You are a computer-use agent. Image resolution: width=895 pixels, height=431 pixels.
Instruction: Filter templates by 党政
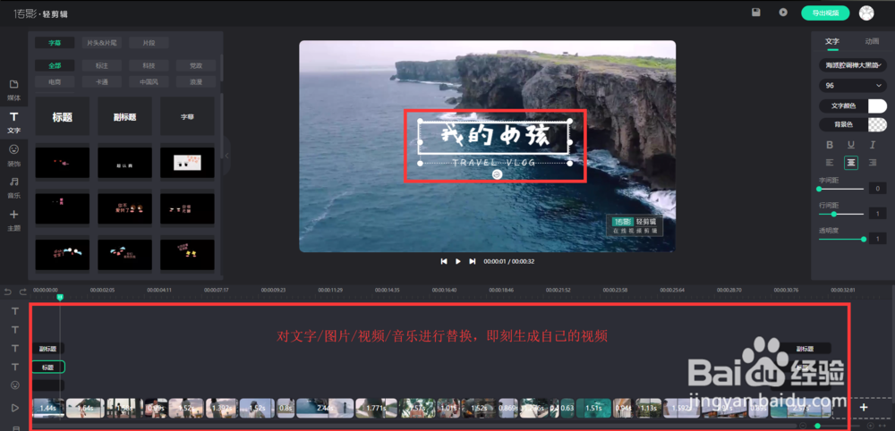[196, 65]
